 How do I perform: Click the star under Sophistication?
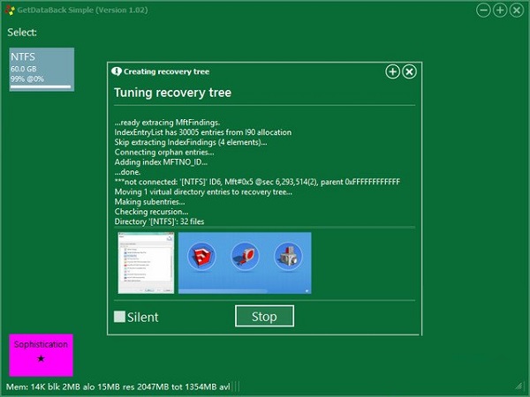tap(41, 358)
